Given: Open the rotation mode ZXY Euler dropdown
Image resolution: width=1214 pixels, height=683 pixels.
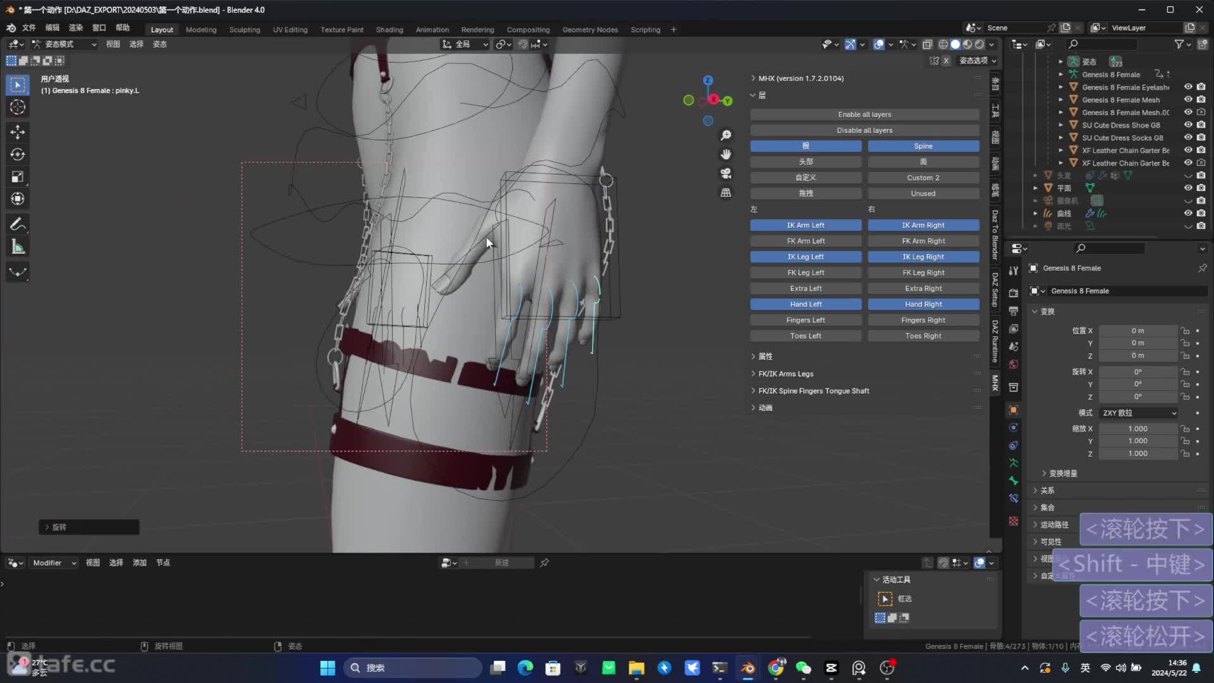Looking at the screenshot, I should (1139, 413).
